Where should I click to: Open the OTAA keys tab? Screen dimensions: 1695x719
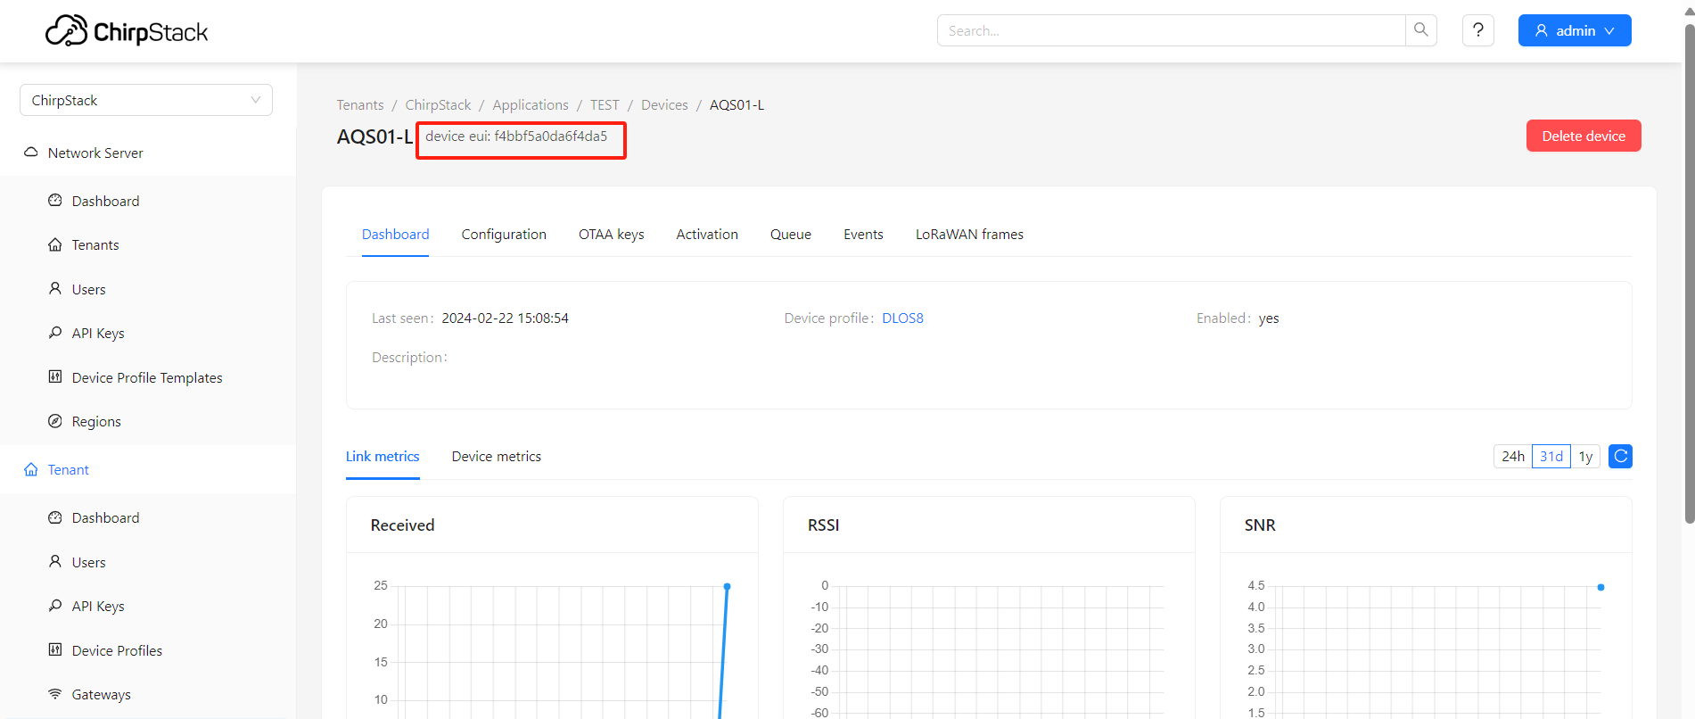612,234
